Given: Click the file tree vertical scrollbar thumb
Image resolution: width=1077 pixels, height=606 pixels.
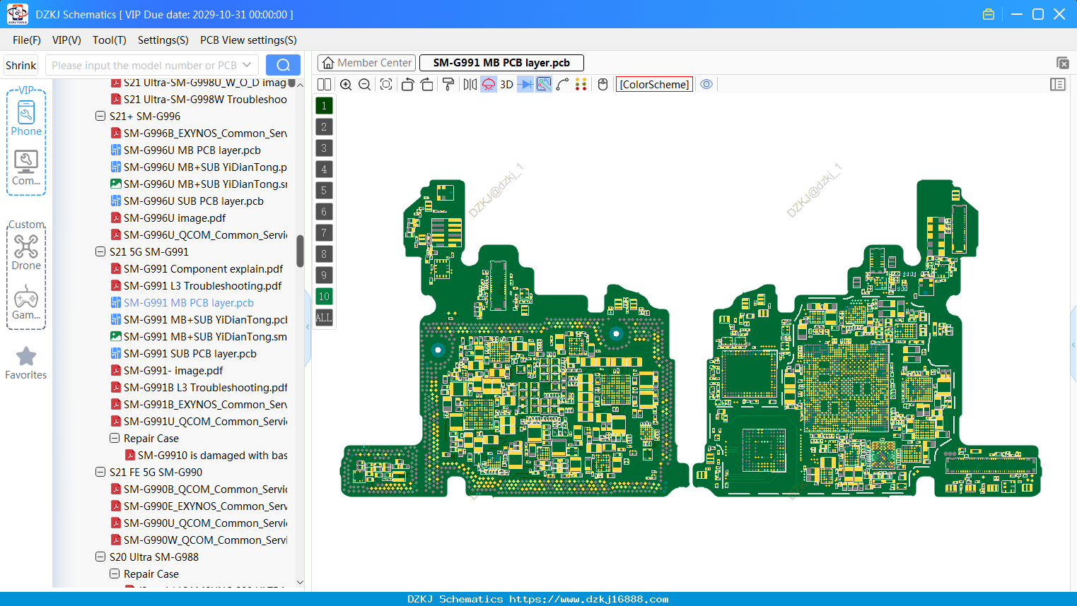Looking at the screenshot, I should [x=300, y=251].
